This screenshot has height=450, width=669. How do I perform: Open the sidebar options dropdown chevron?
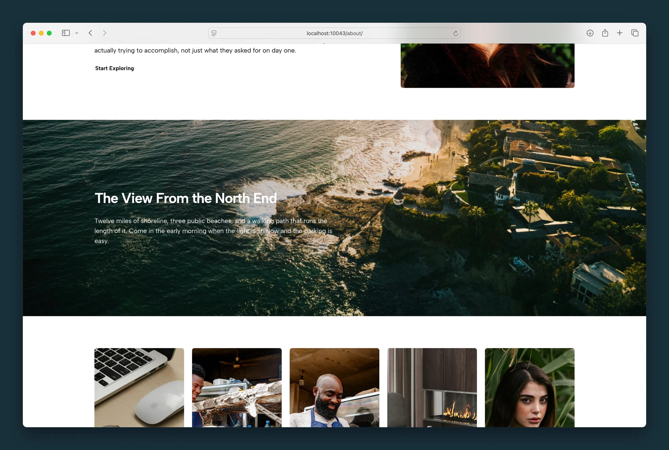[77, 33]
